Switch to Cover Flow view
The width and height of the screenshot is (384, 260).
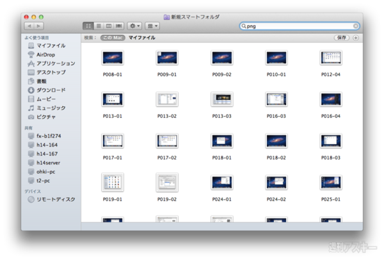(x=119, y=26)
